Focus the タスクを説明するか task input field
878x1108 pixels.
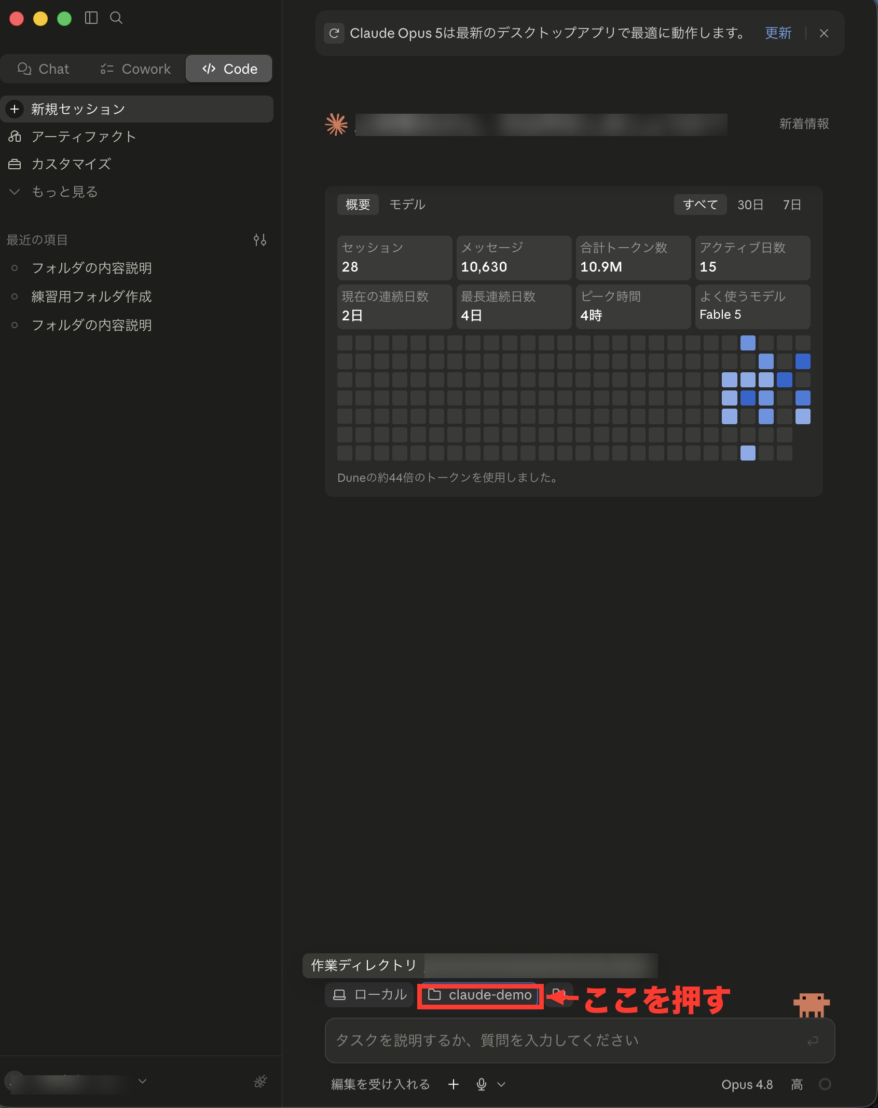(580, 1041)
